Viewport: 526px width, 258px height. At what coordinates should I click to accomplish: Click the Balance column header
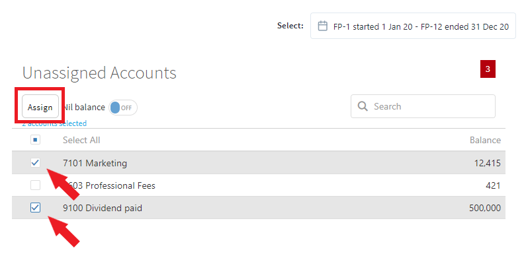coord(485,140)
